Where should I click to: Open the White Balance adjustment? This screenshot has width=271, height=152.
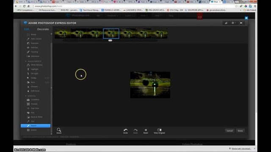[35, 65]
